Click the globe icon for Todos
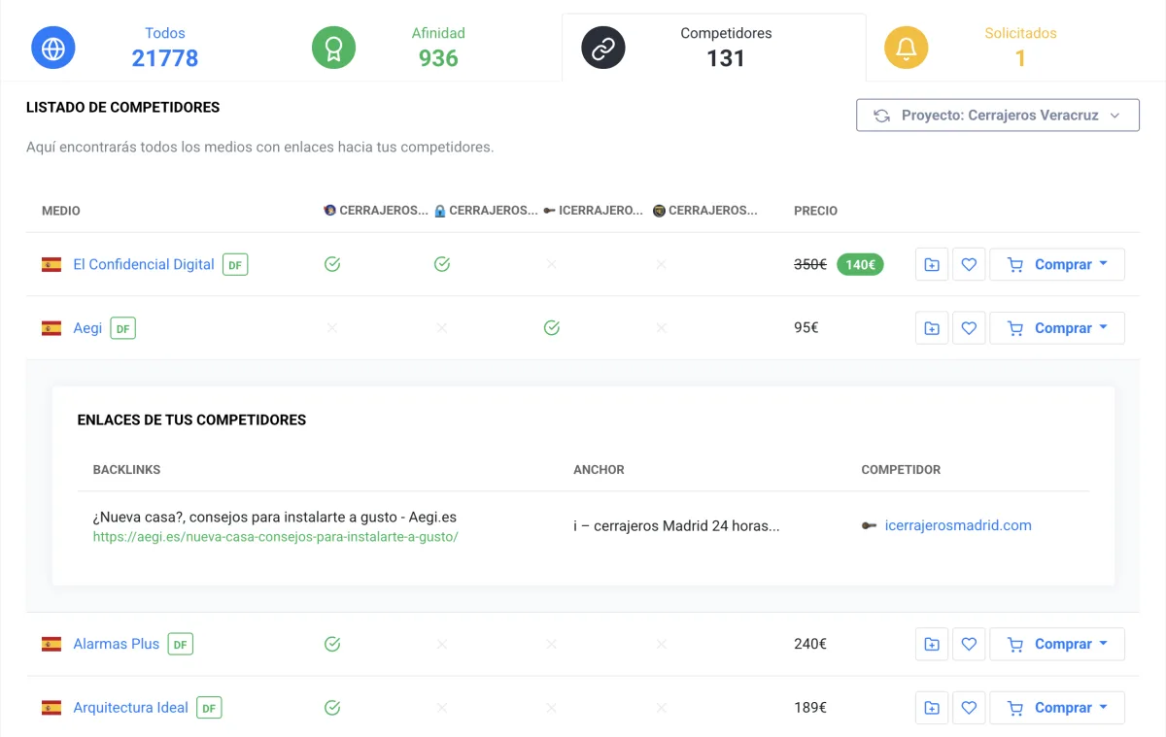 (x=53, y=48)
